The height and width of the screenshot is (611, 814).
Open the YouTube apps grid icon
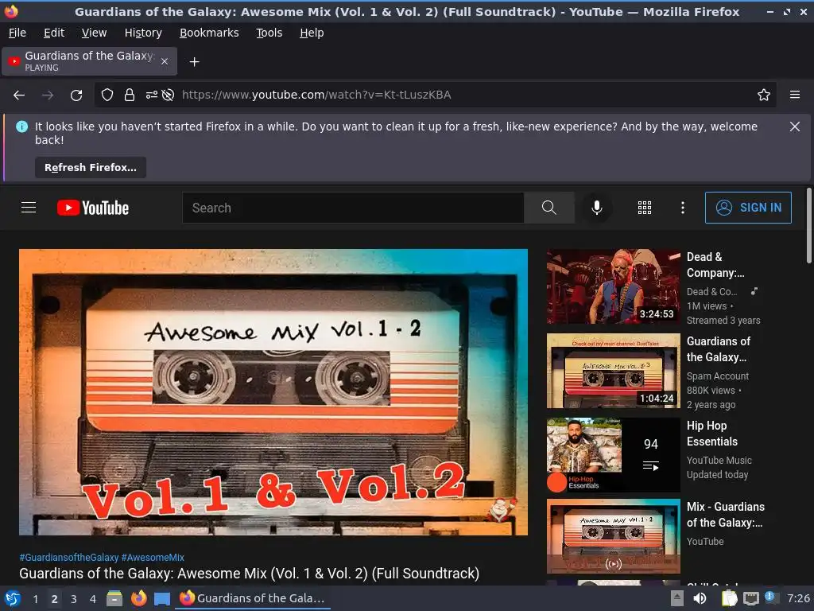[644, 208]
